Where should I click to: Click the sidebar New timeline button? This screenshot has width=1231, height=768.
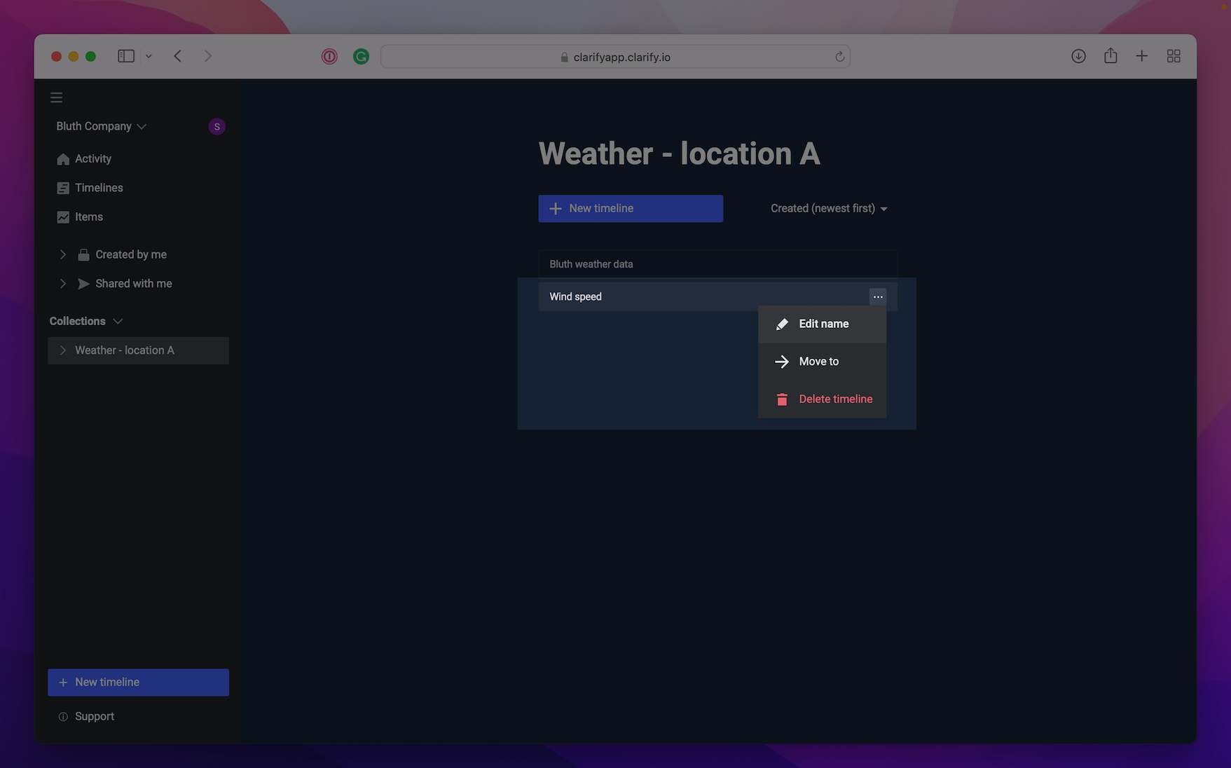click(x=138, y=683)
